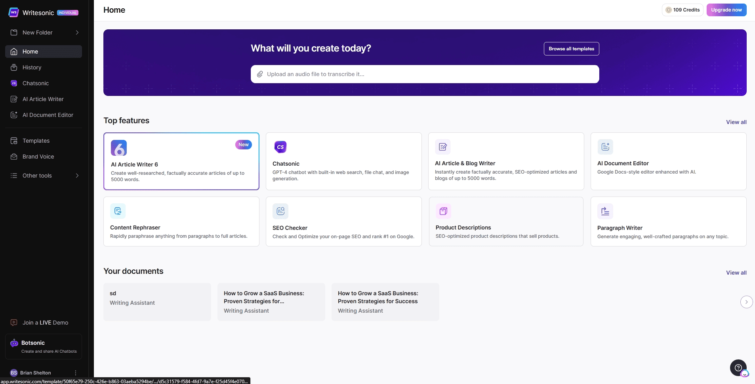Click the INDIVIDUAL plan badge

click(x=68, y=13)
